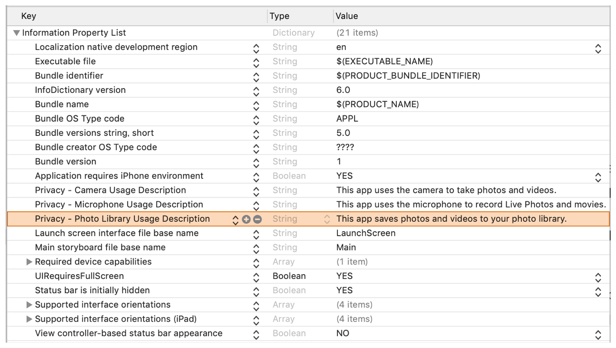Open key stepper on Photo Library Usage row
Screen dimensions: 616x348
pyautogui.click(x=235, y=219)
